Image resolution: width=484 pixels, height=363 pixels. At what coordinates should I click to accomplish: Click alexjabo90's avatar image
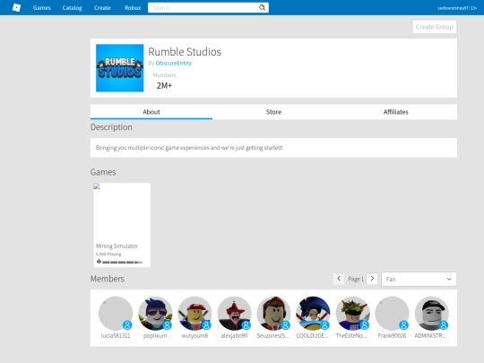point(234,314)
